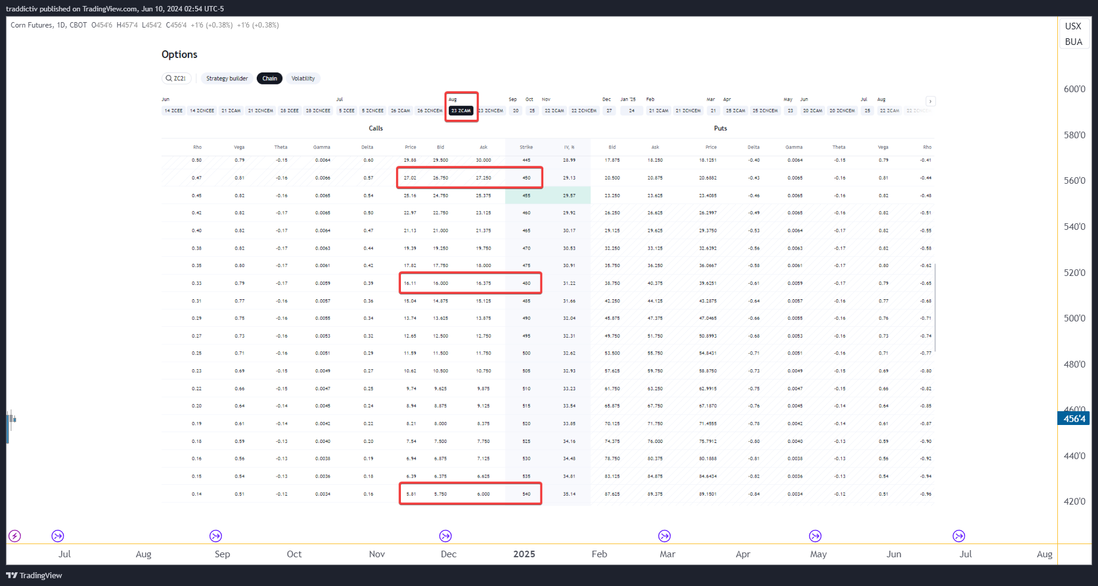
Task: Click the USX BUA currency label
Action: coord(1073,34)
